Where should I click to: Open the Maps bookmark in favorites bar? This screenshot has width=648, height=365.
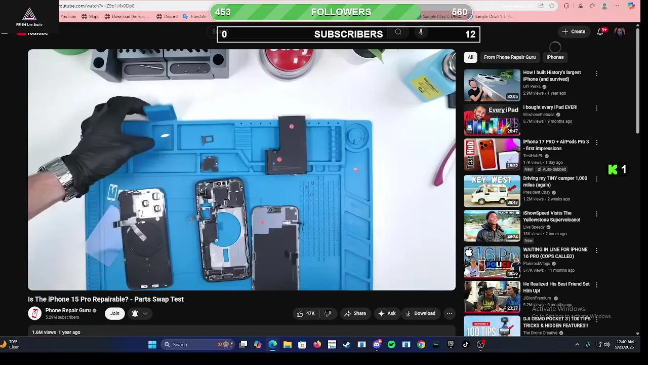pyautogui.click(x=91, y=16)
